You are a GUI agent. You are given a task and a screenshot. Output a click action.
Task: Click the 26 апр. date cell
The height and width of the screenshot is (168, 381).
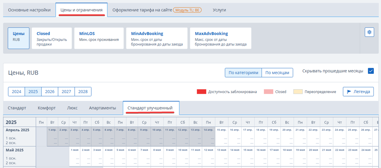click(x=366, y=136)
